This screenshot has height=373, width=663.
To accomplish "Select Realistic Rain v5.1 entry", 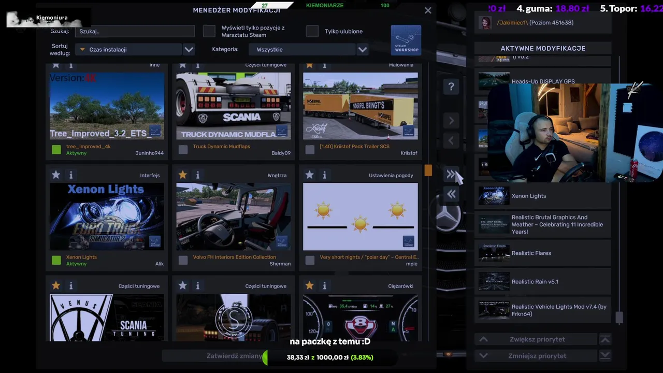I will coord(543,282).
